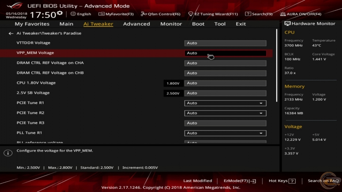Screen dimensions: 342x192
Task: Click the CPU 1.80V Voltage input field
Action: (x=225, y=83)
